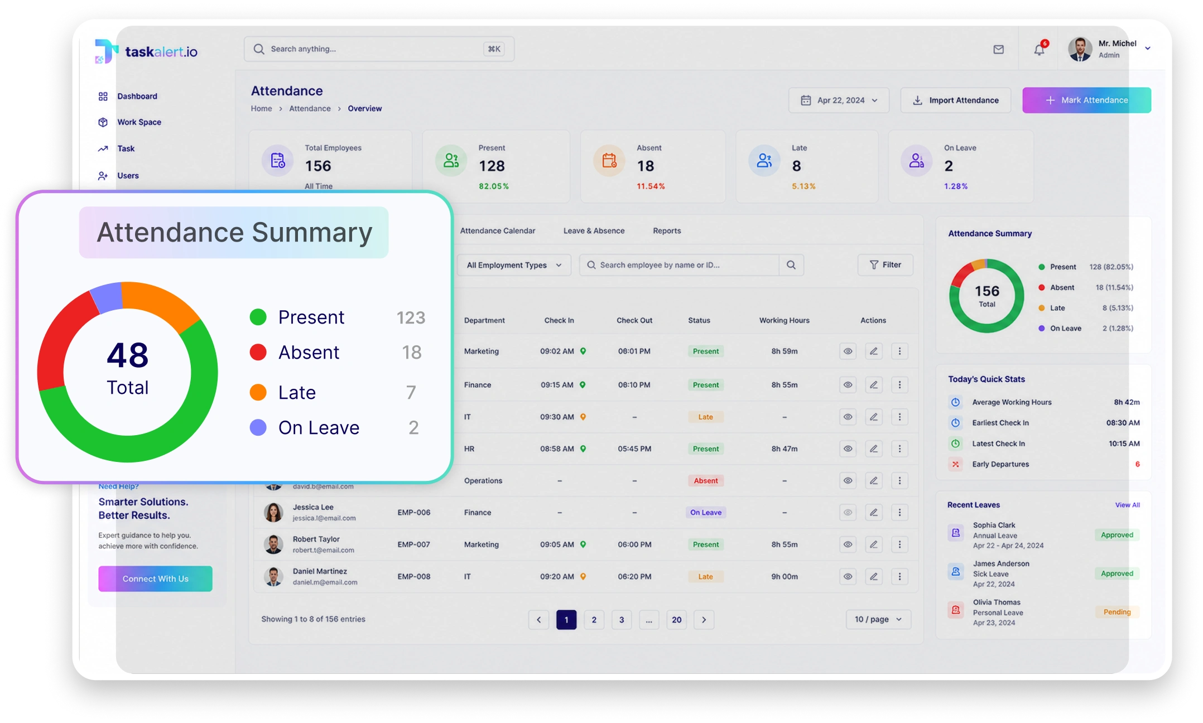This screenshot has width=1203, height=723.
Task: View details of Marketing 09:02 AM row
Action: coord(848,351)
